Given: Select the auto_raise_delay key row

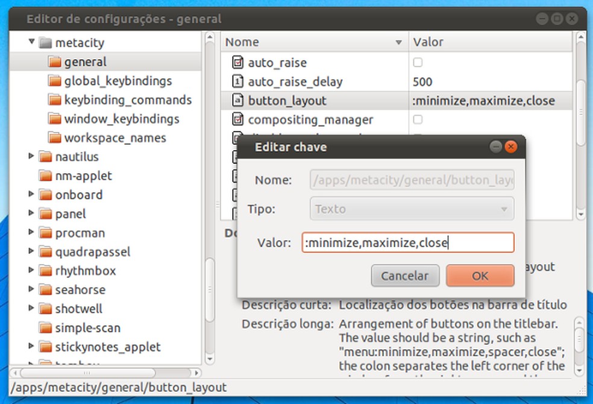Looking at the screenshot, I should pos(397,81).
